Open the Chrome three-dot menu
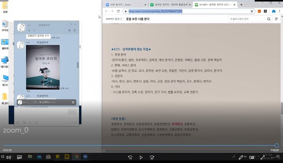Viewport: 283px width, 163px height. tap(279, 11)
